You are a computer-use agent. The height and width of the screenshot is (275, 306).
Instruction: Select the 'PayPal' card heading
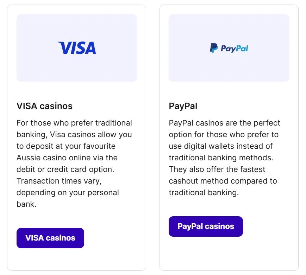183,106
